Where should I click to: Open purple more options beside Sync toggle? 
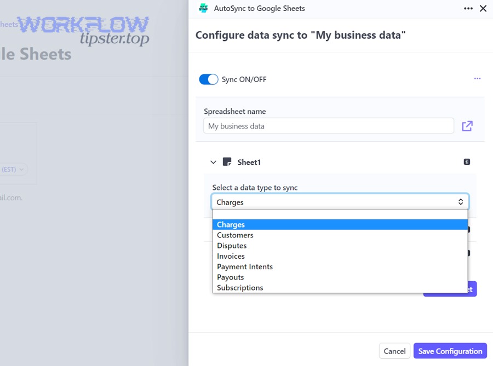pos(477,79)
